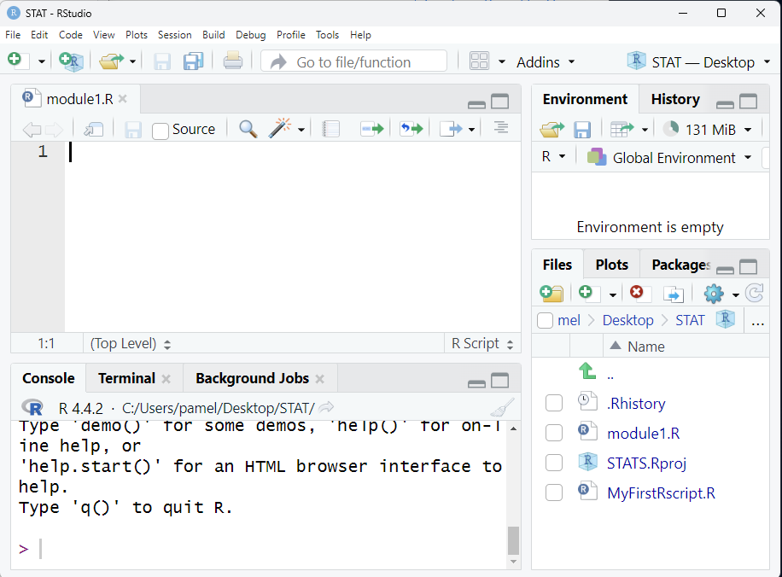
Task: Refresh the file listing
Action: (754, 293)
